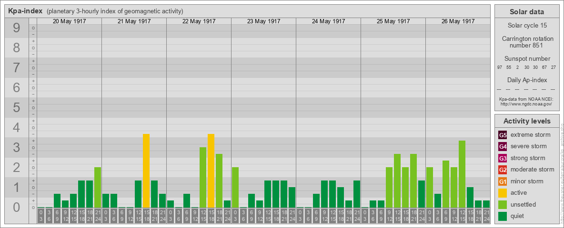Click the Kp scale number 0

pyautogui.click(x=17, y=207)
